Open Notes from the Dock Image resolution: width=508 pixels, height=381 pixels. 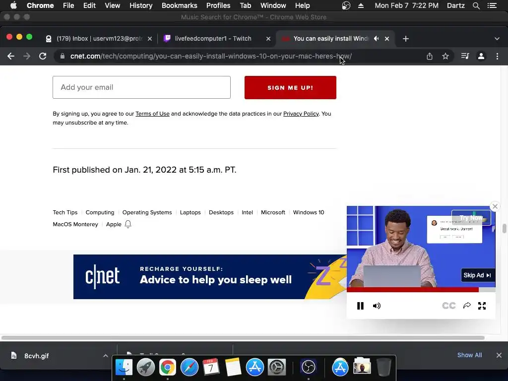(233, 367)
